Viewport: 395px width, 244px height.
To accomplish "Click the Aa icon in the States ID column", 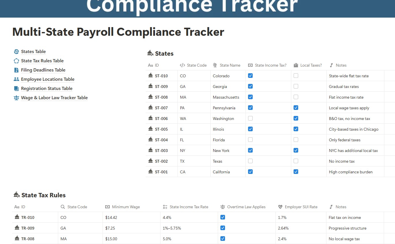I will pos(151,65).
